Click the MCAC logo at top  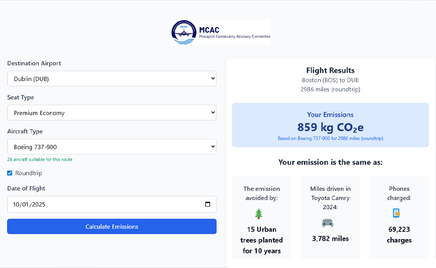click(221, 32)
